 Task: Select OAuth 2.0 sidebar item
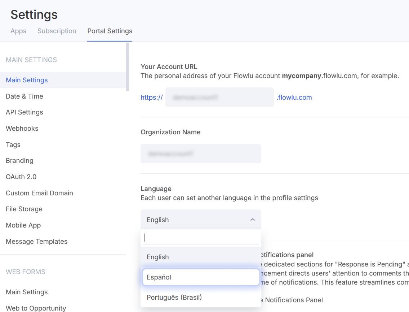tap(21, 177)
